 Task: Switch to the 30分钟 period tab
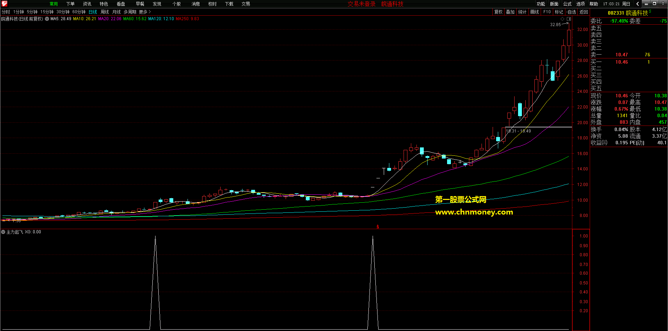pos(63,12)
